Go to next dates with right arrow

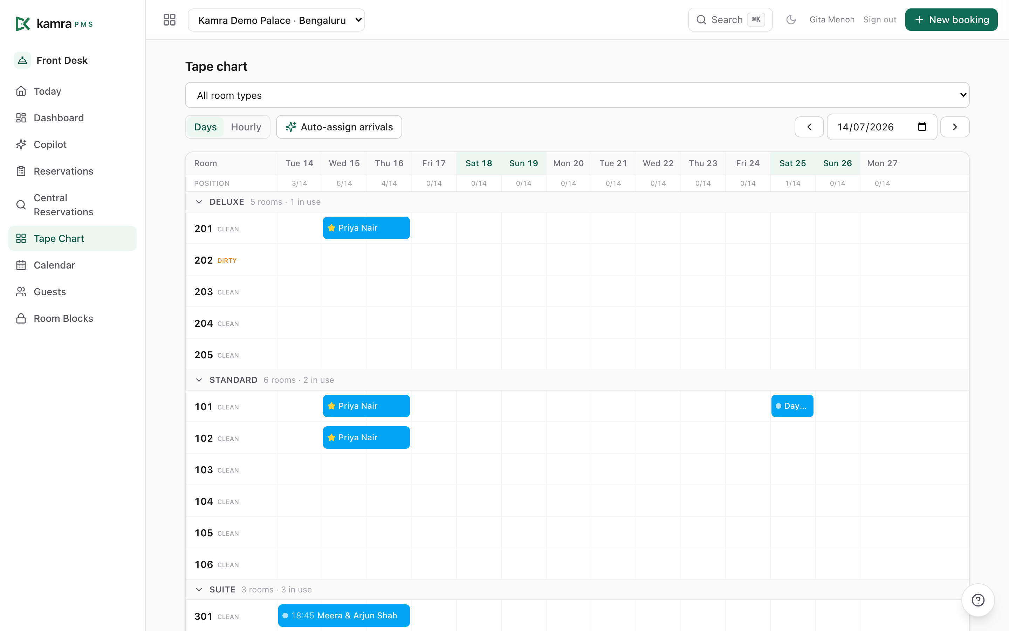point(955,127)
